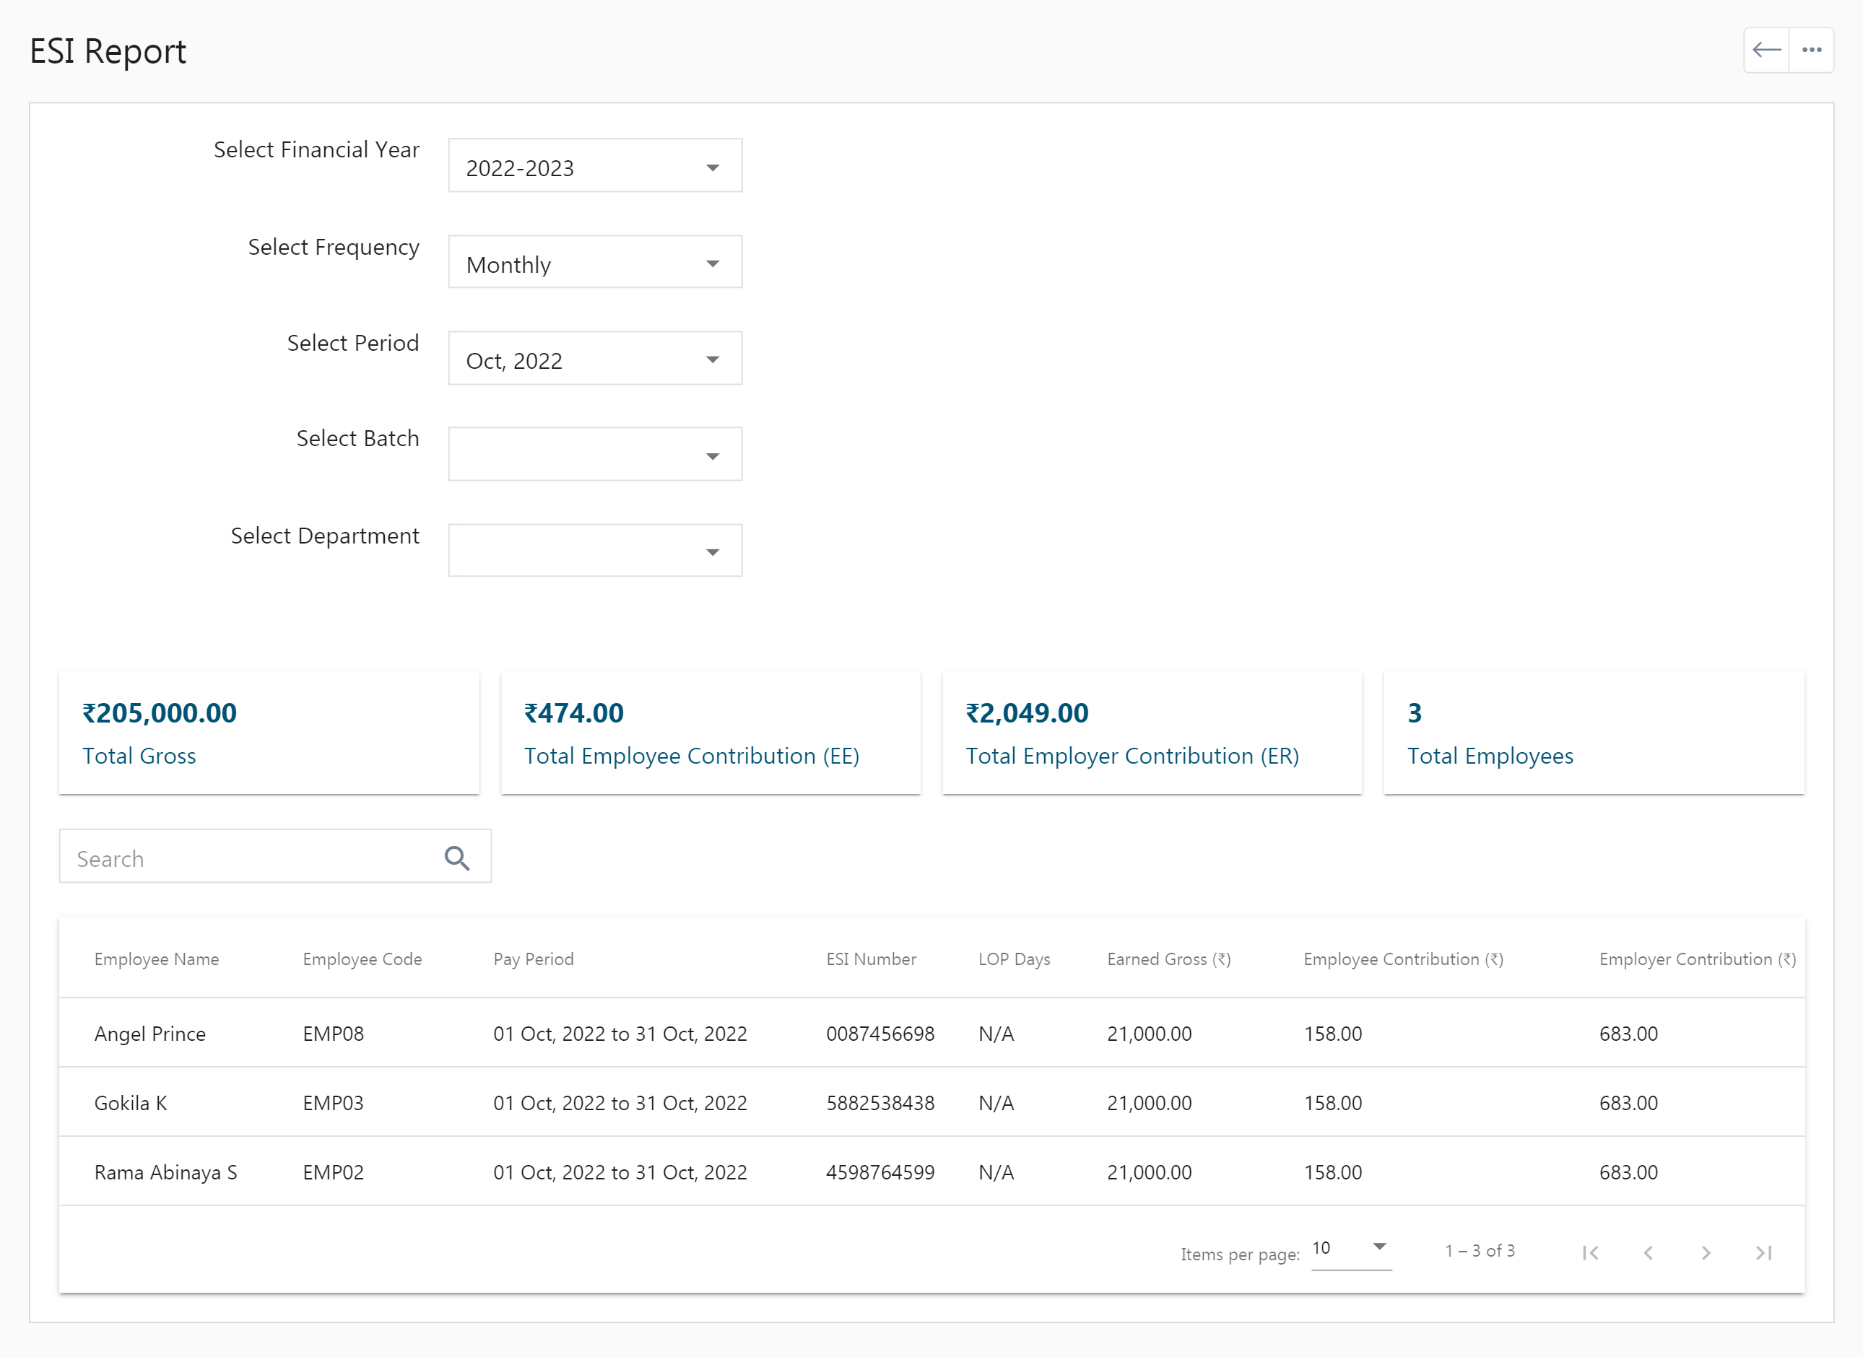Click the search magnifier icon
Screen dimensions: 1863x1357
pyautogui.click(x=457, y=858)
